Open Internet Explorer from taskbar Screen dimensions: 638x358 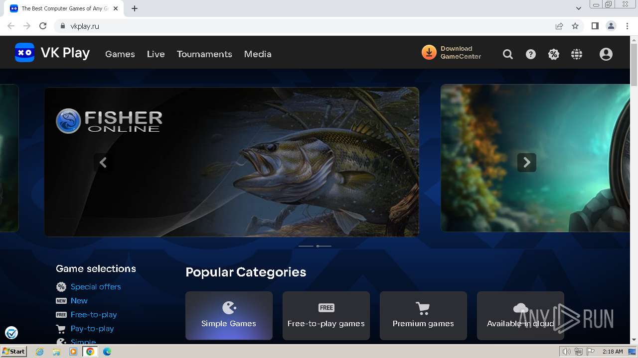coord(40,352)
